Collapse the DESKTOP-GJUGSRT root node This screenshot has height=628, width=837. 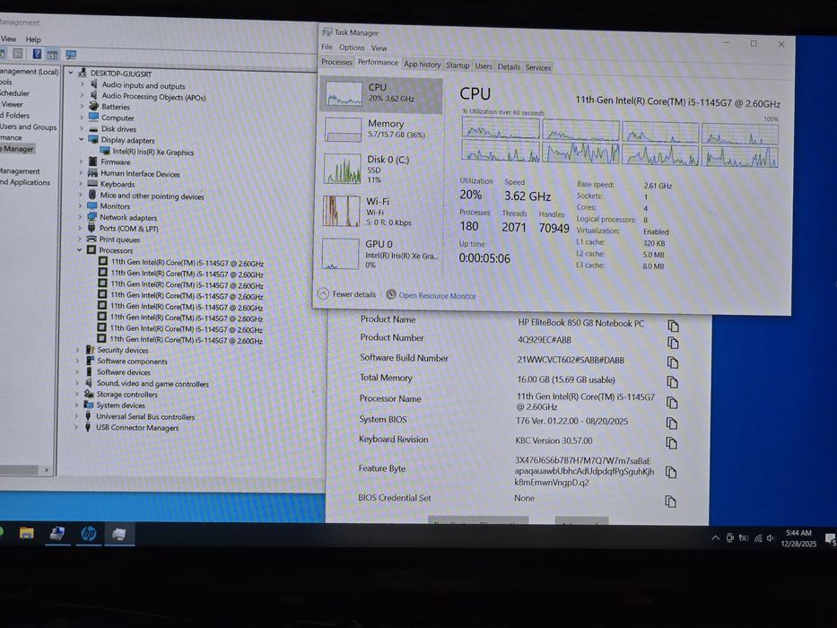coord(71,73)
